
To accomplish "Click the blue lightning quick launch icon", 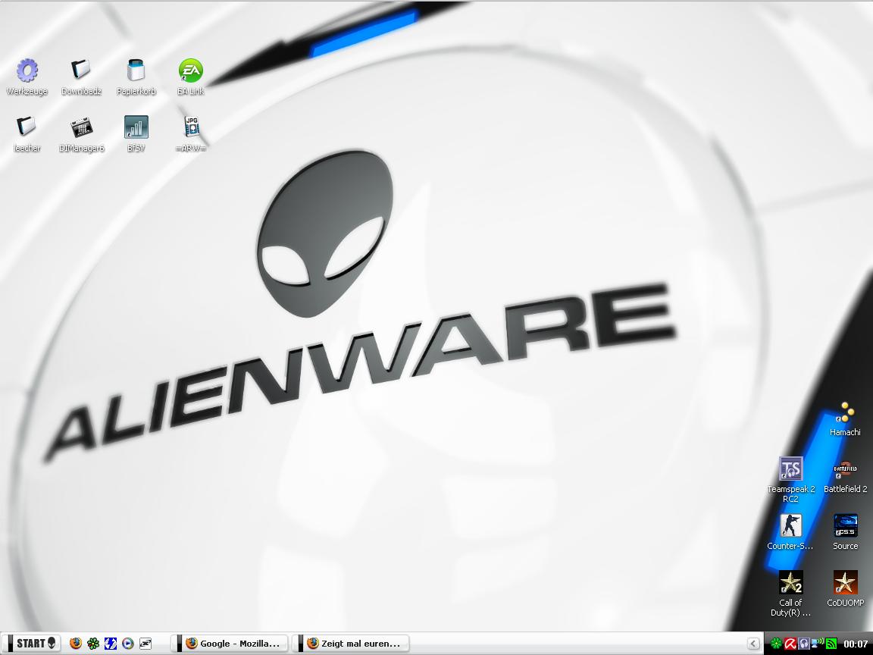I will tap(110, 644).
